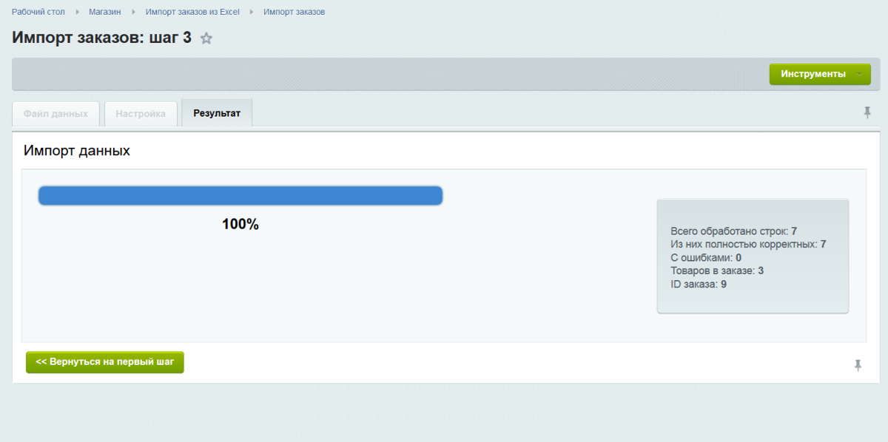Open the Настройка tab
The width and height of the screenshot is (888, 442).
pyautogui.click(x=141, y=114)
